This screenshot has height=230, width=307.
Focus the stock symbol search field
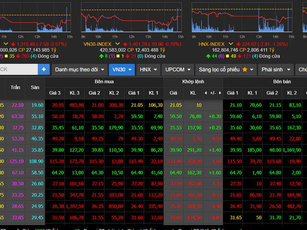point(18,69)
